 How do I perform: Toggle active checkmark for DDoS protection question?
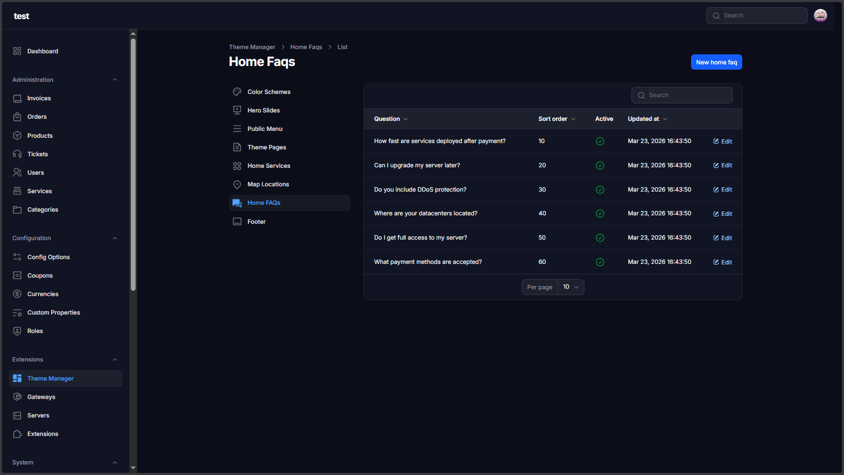600,189
